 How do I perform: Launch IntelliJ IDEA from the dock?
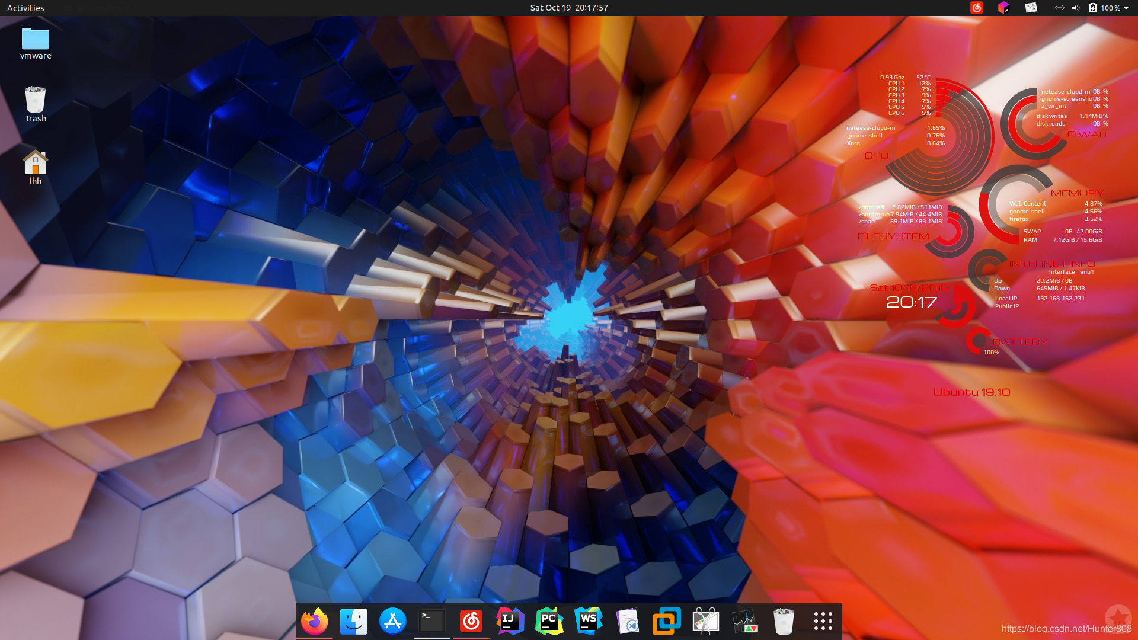[510, 621]
